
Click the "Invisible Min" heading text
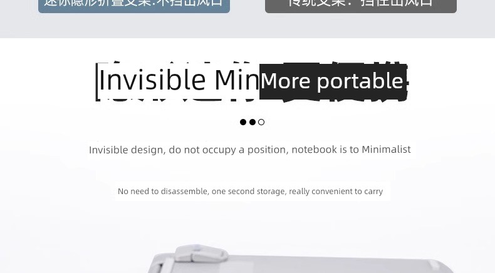(x=179, y=80)
